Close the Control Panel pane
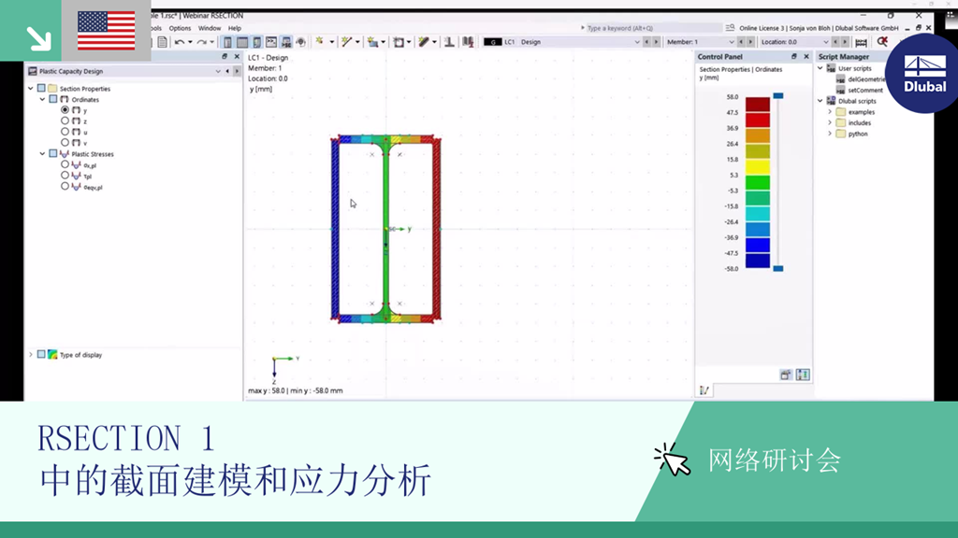958x538 pixels. point(806,56)
